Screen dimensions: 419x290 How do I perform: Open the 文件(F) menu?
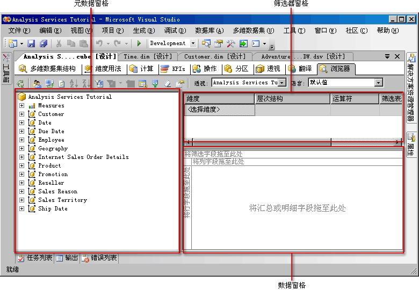pyautogui.click(x=19, y=31)
